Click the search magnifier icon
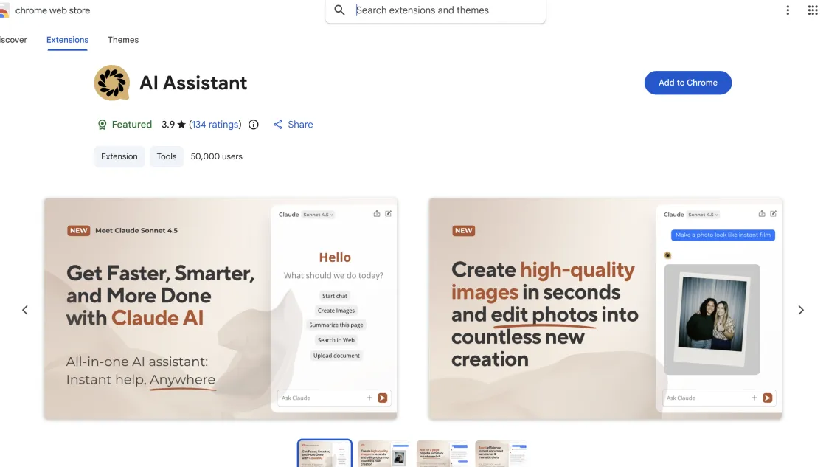 tap(339, 10)
